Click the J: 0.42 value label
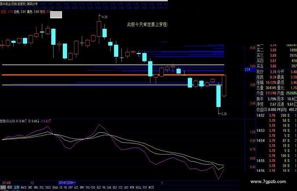Screen dimensions: 297x191 [x=45, y=121]
